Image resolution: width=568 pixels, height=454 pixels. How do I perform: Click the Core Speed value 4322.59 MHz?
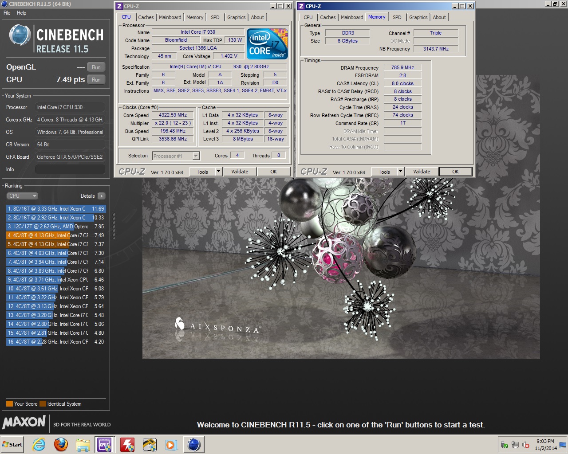click(173, 115)
